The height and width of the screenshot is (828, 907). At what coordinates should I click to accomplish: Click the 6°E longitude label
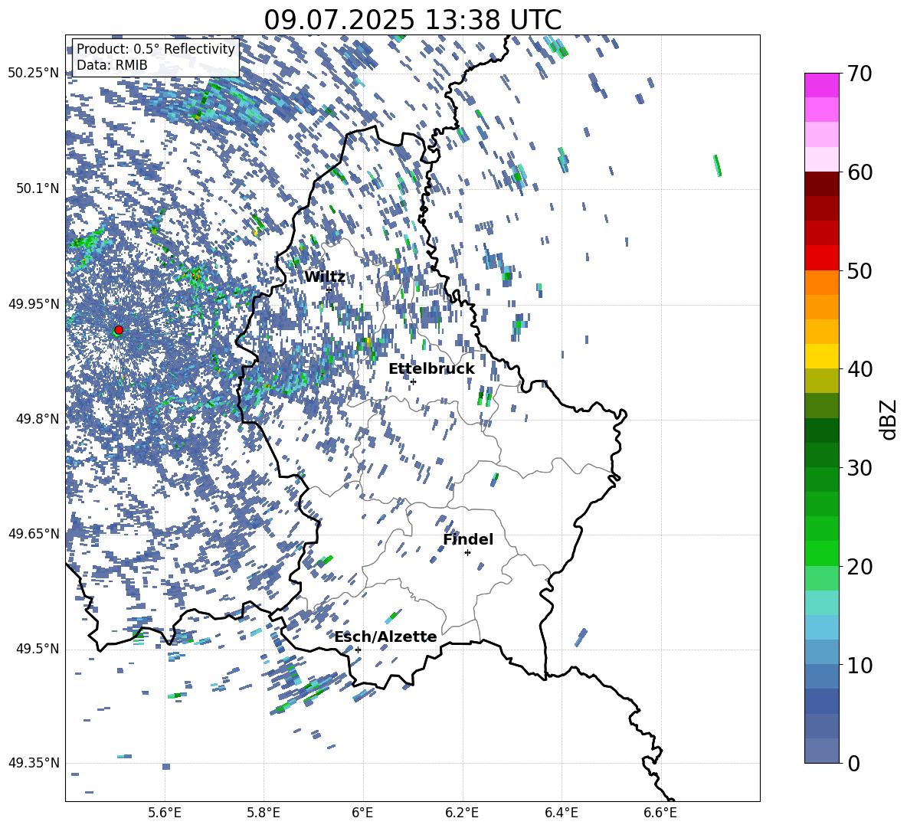362,813
